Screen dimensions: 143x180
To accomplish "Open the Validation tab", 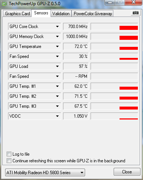I will point(61,14).
